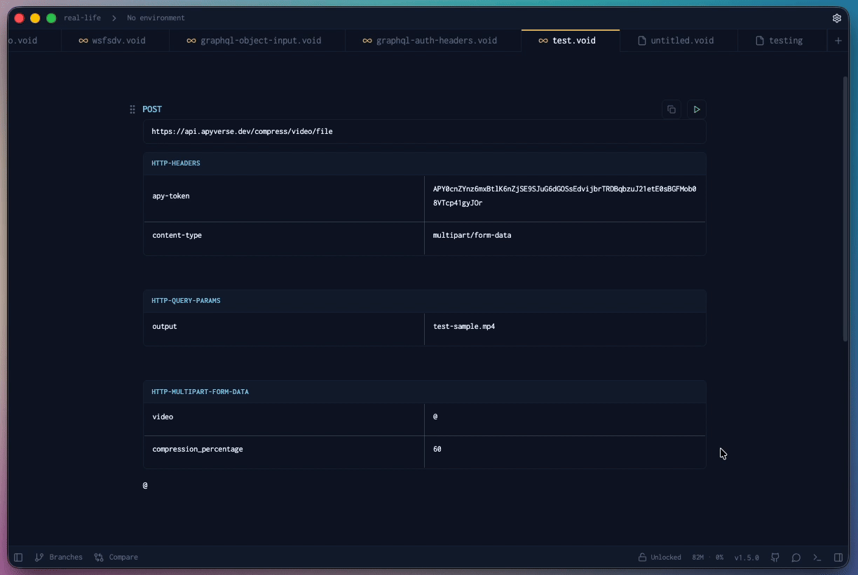The height and width of the screenshot is (575, 858).
Task: Open the Branches panel
Action: click(x=59, y=557)
